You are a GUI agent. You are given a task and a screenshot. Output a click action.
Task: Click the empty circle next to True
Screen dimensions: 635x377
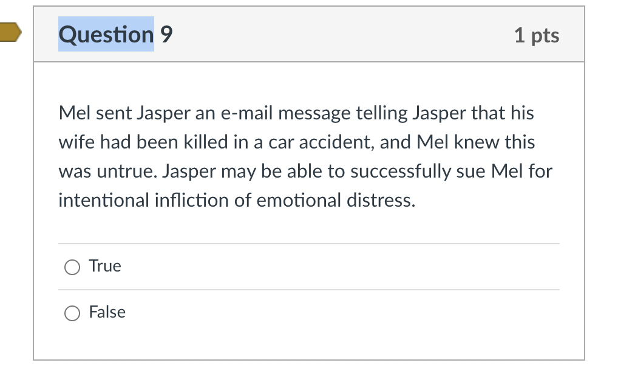[x=72, y=267]
